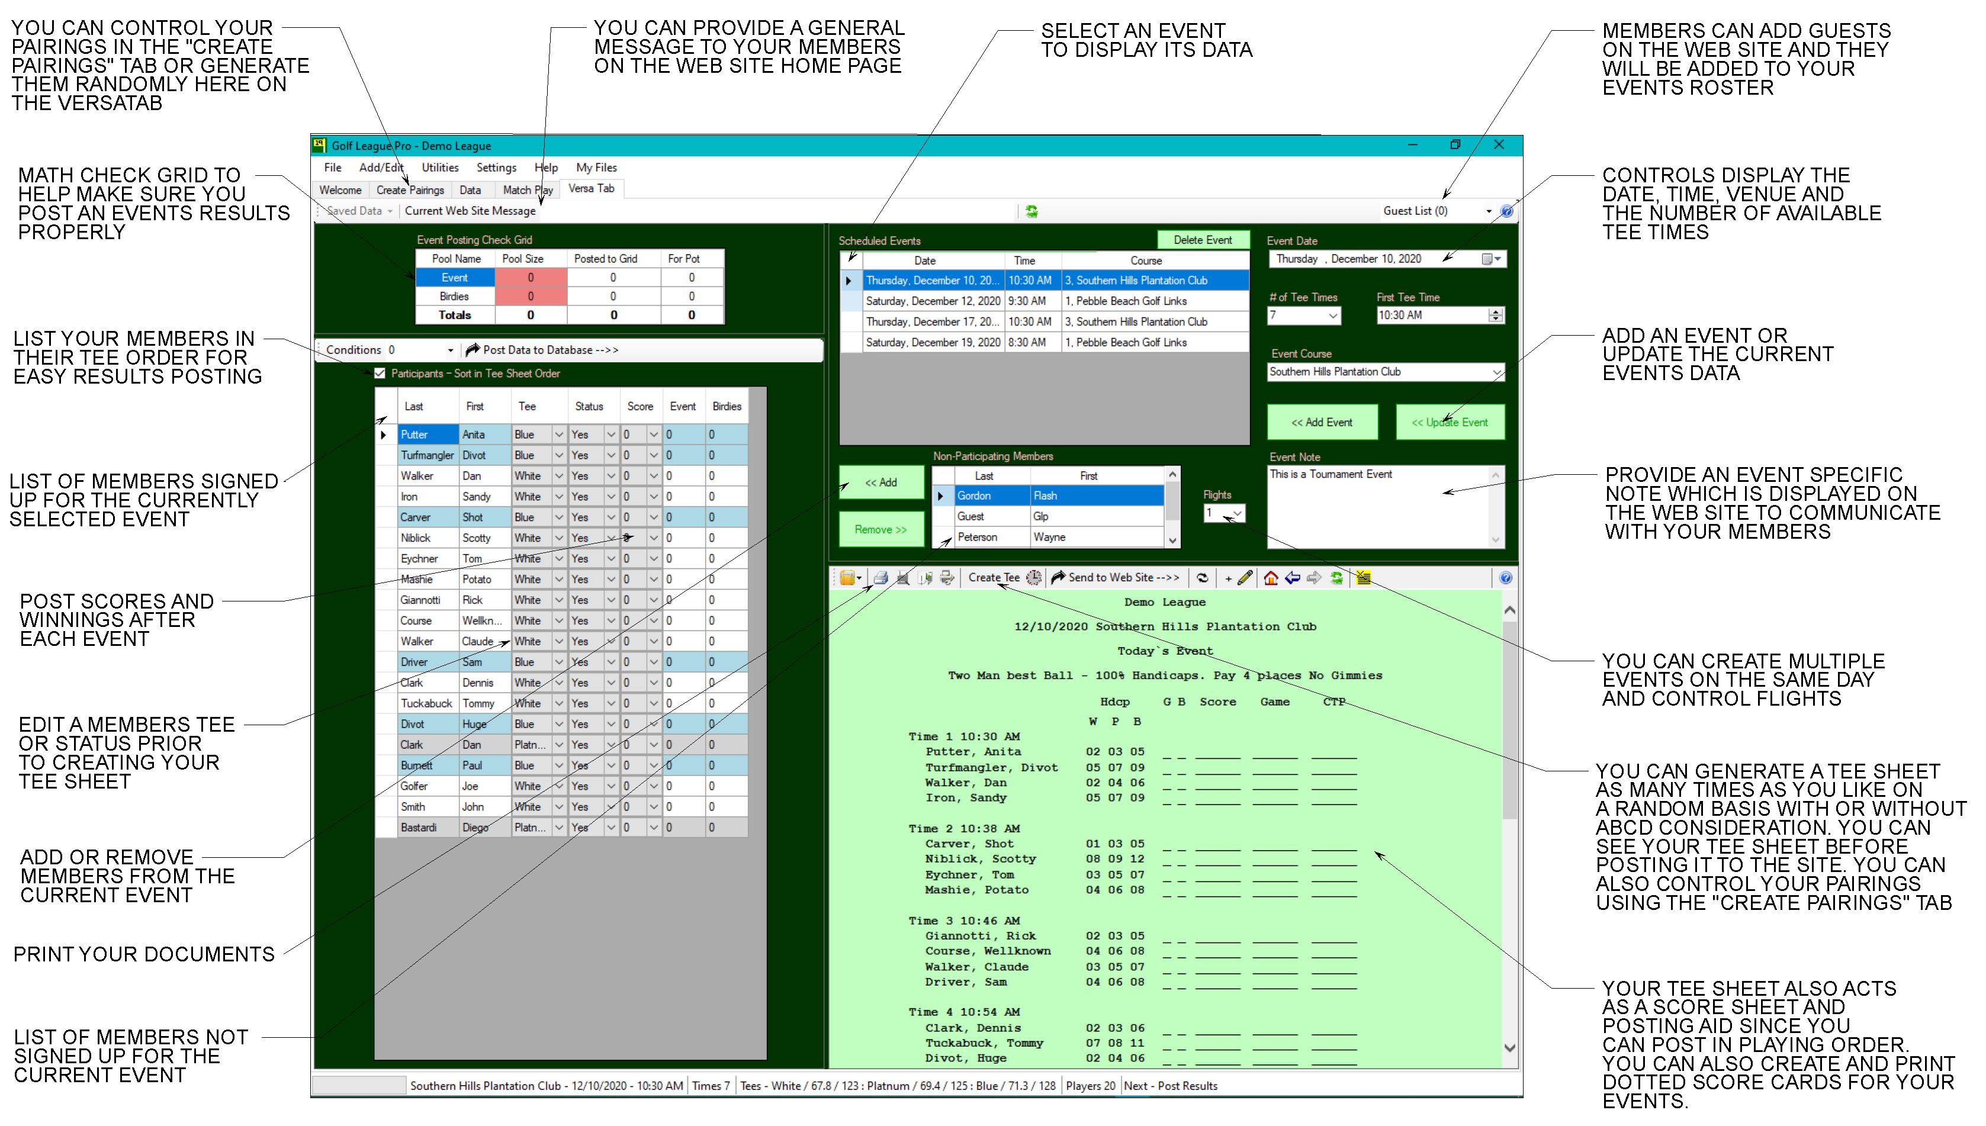
Task: Open the Add/Edit menu
Action: click(x=381, y=168)
